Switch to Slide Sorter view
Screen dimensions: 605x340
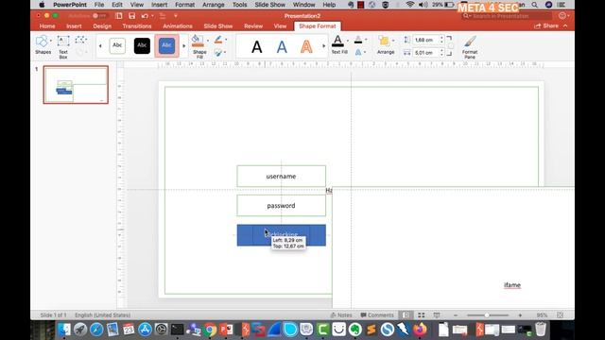coord(422,315)
